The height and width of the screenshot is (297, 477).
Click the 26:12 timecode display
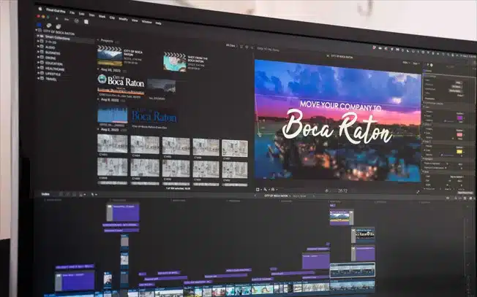342,190
